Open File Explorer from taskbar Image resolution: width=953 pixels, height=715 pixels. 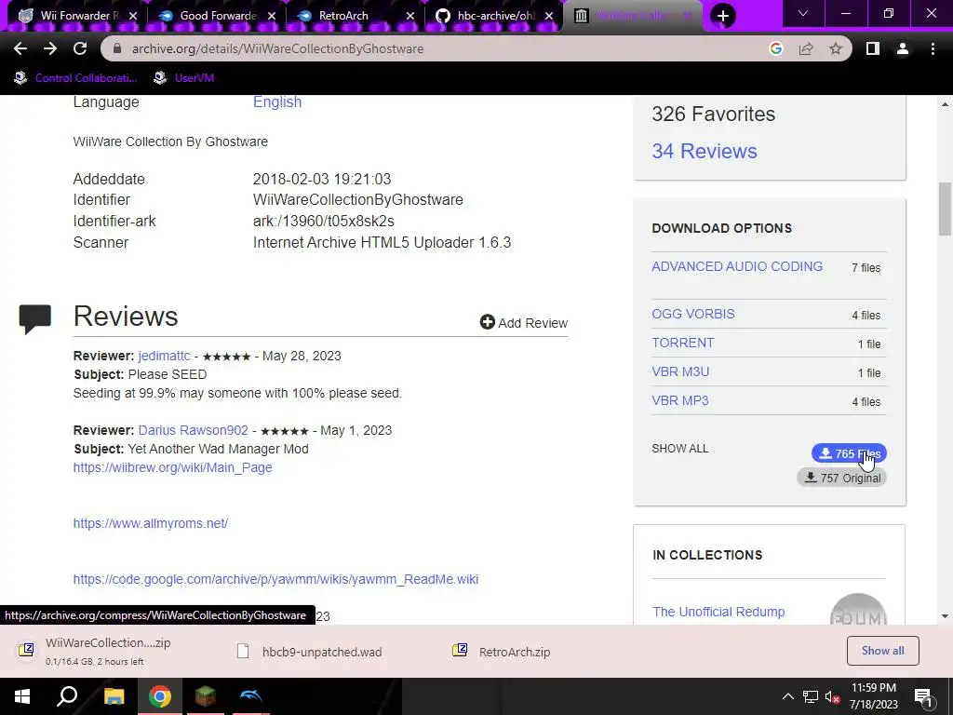point(114,696)
